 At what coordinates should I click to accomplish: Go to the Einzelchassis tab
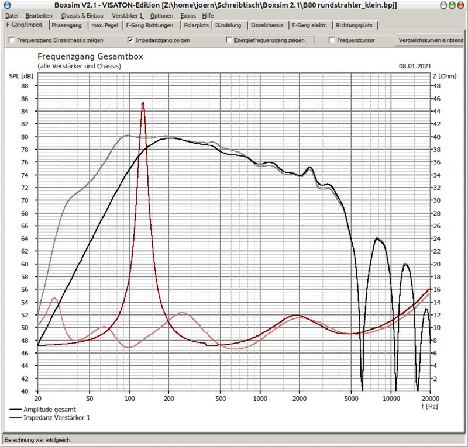(267, 25)
